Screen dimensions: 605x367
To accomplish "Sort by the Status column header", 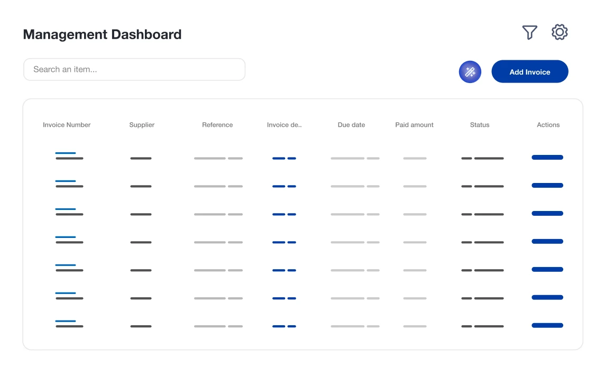I will 480,125.
